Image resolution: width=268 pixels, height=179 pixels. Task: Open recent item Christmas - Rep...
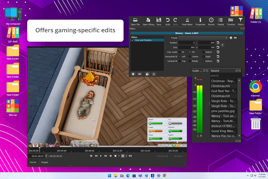[223, 81]
